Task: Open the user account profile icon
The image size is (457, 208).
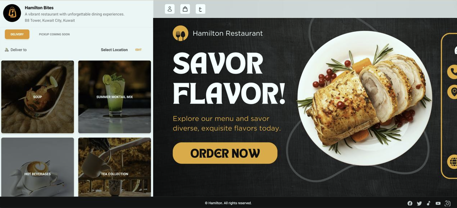Action: (x=170, y=9)
